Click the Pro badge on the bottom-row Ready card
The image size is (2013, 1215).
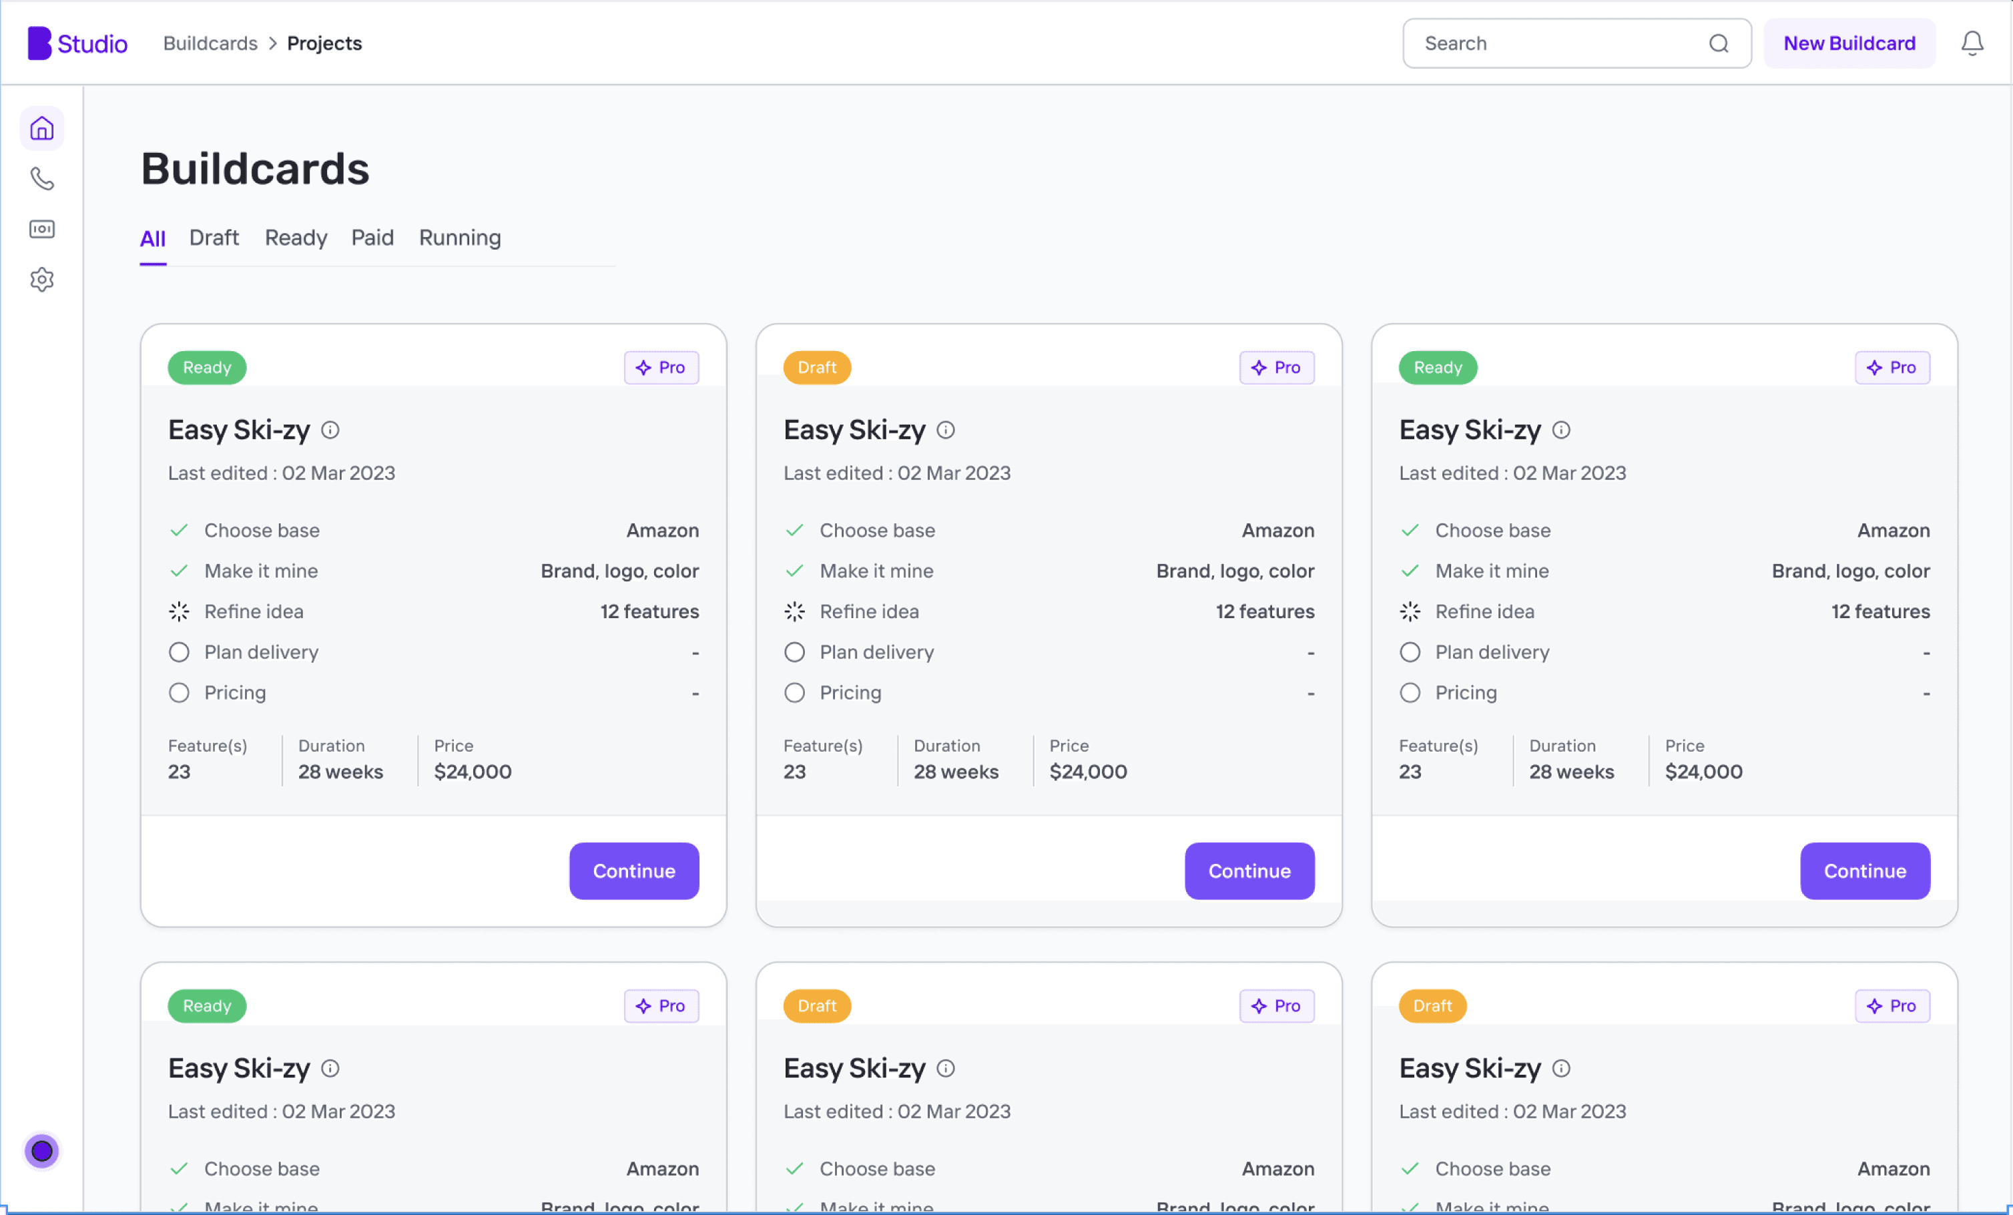click(x=661, y=1006)
